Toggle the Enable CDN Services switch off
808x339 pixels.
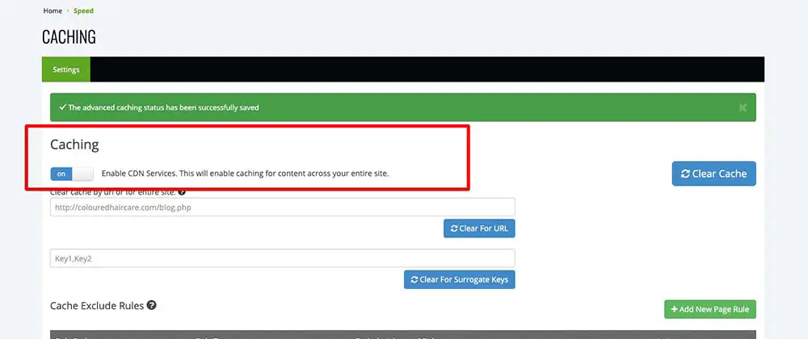tap(72, 174)
